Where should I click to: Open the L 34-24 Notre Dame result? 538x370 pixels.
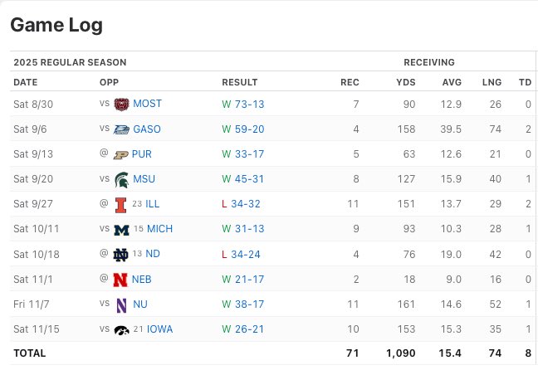click(241, 255)
